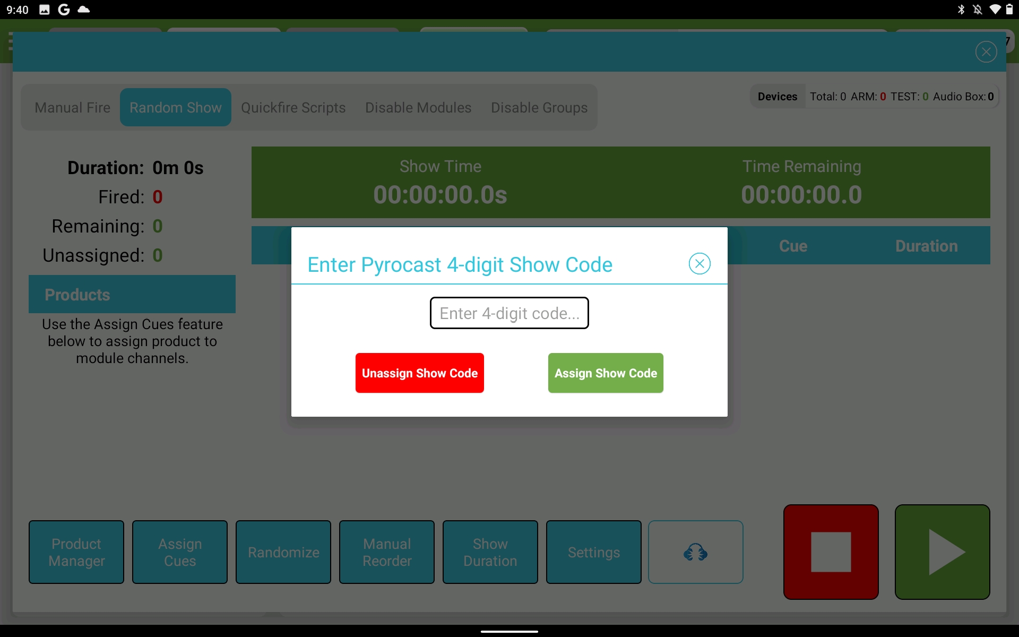The height and width of the screenshot is (637, 1019).
Task: Switch to the Manual Fire tab
Action: click(x=72, y=107)
